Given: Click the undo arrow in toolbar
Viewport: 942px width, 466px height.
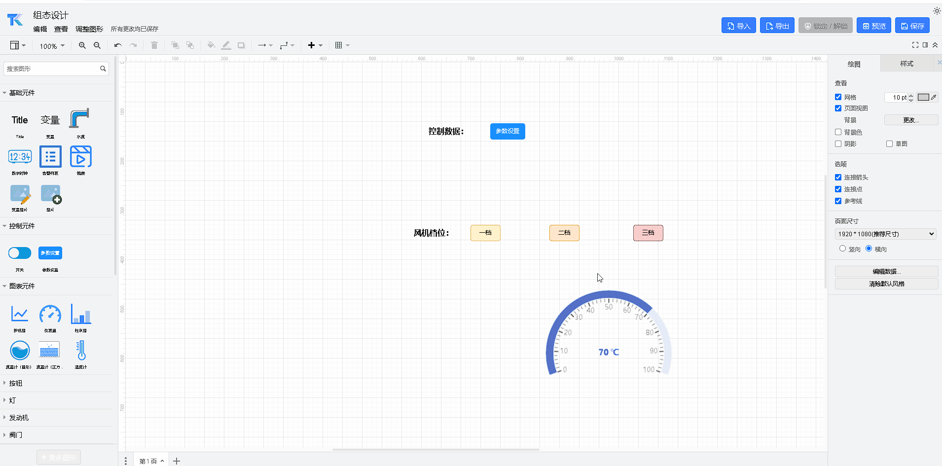Looking at the screenshot, I should 118,45.
